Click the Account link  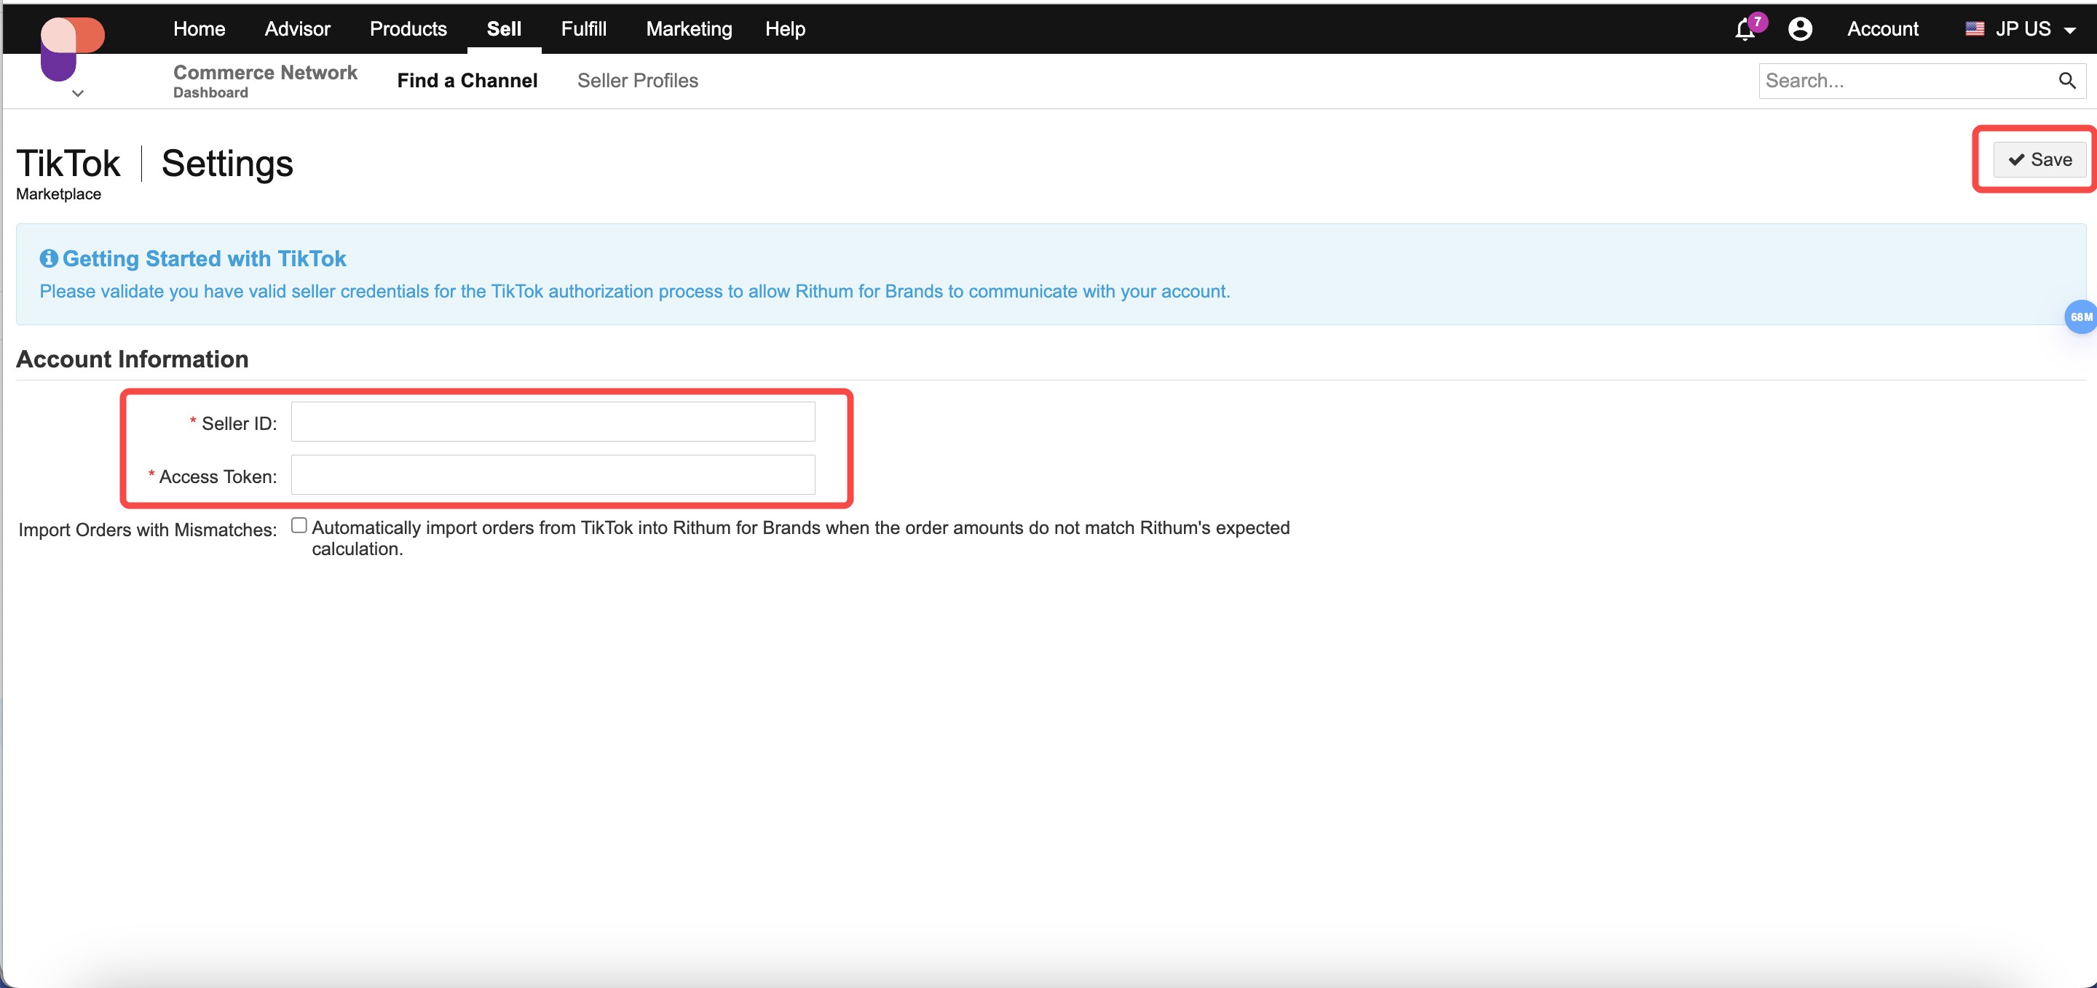click(x=1882, y=29)
